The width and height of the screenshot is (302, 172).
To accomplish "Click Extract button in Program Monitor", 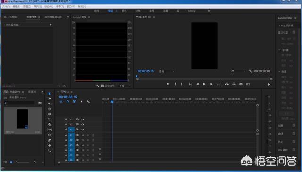I will point(234,84).
